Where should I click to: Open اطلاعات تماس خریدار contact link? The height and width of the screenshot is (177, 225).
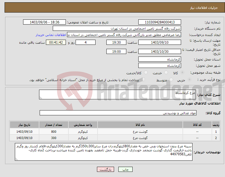pos(51,35)
